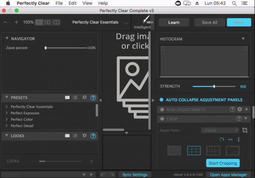
Task: Open the Help menu
Action: (103, 3)
